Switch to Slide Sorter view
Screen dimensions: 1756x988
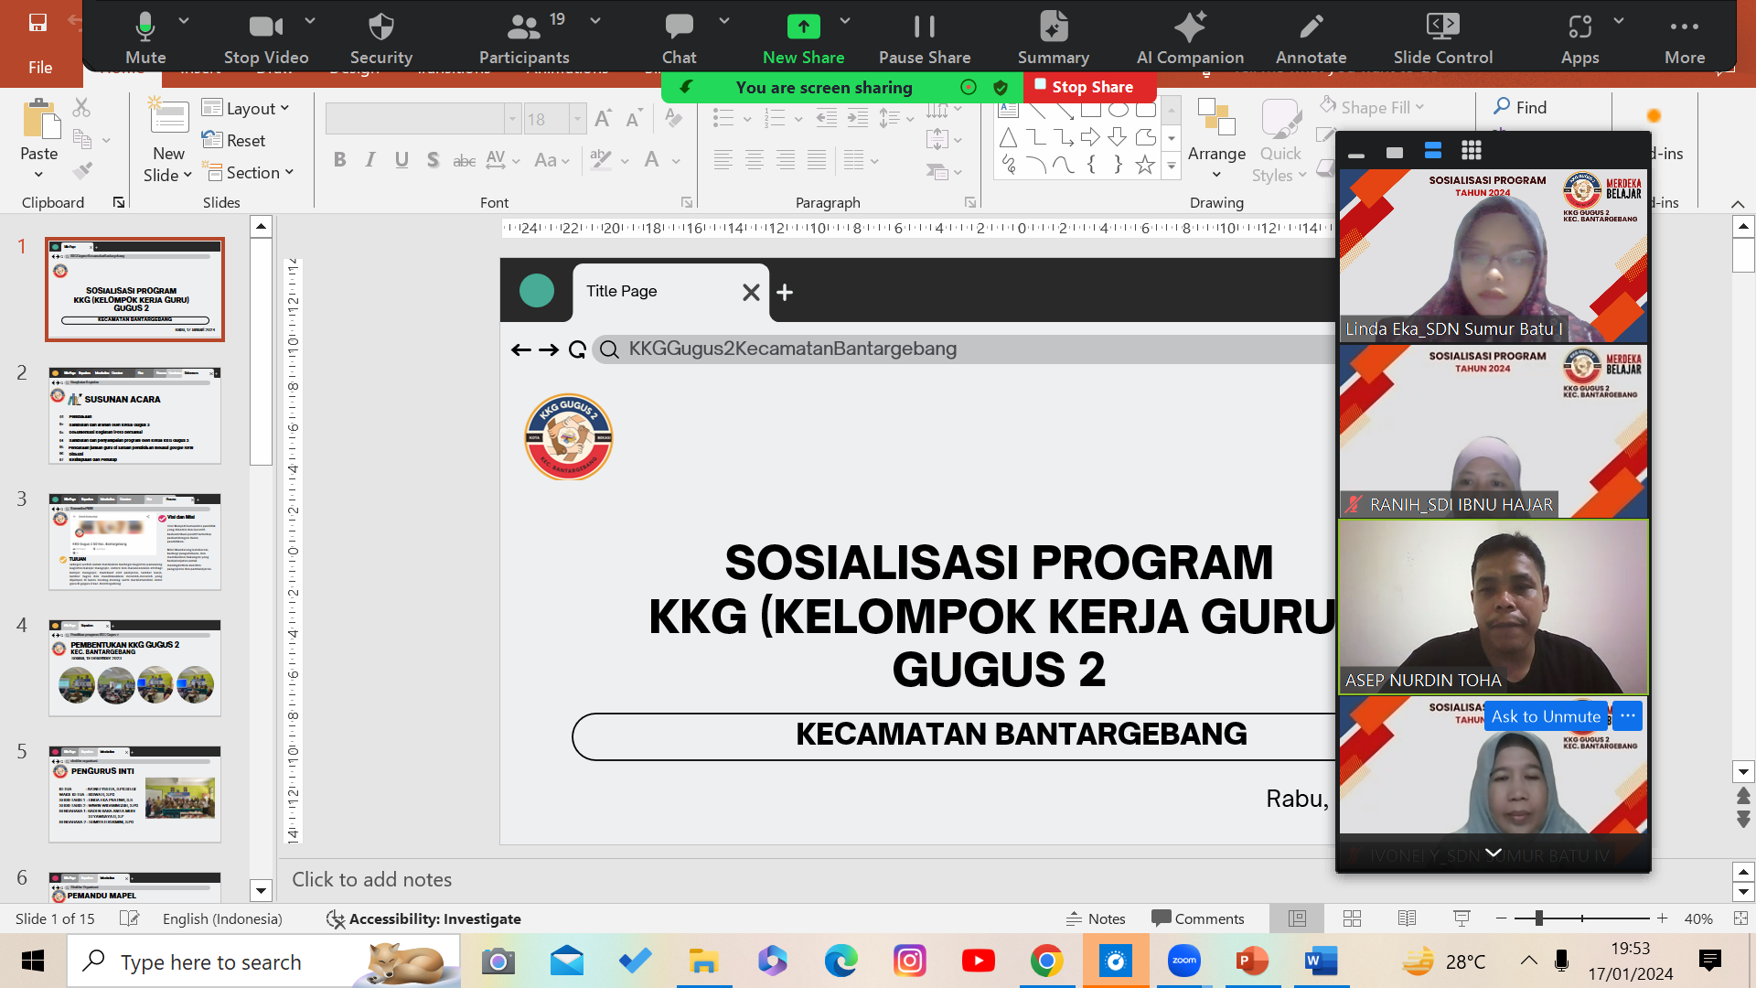[1352, 918]
